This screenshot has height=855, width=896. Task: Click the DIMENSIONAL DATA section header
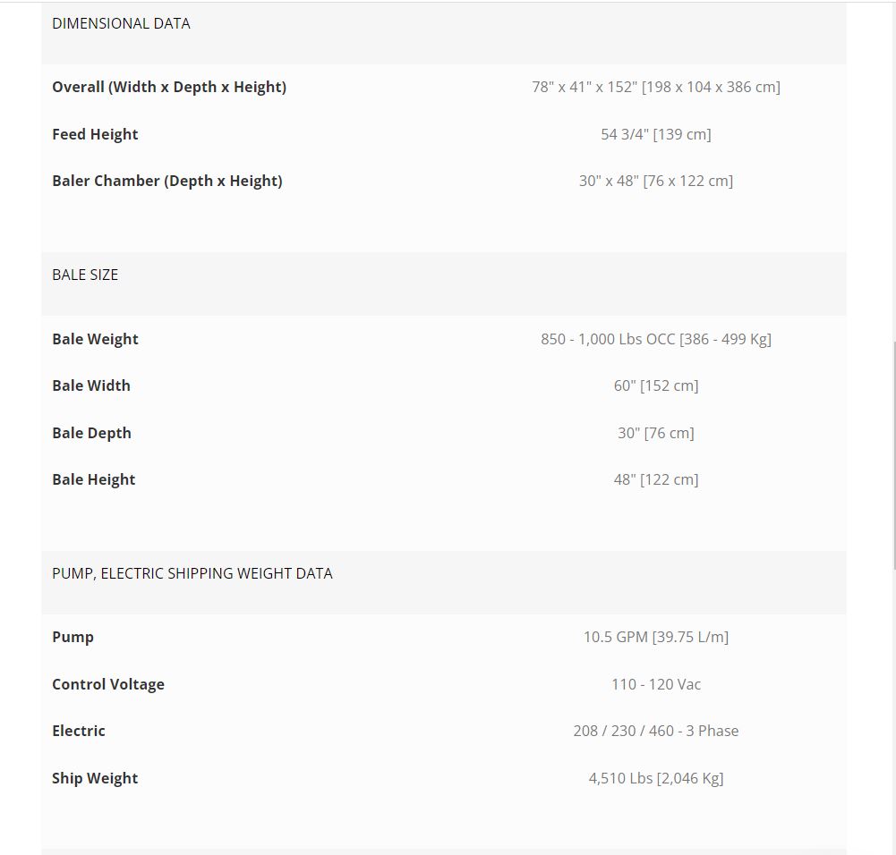(x=121, y=24)
